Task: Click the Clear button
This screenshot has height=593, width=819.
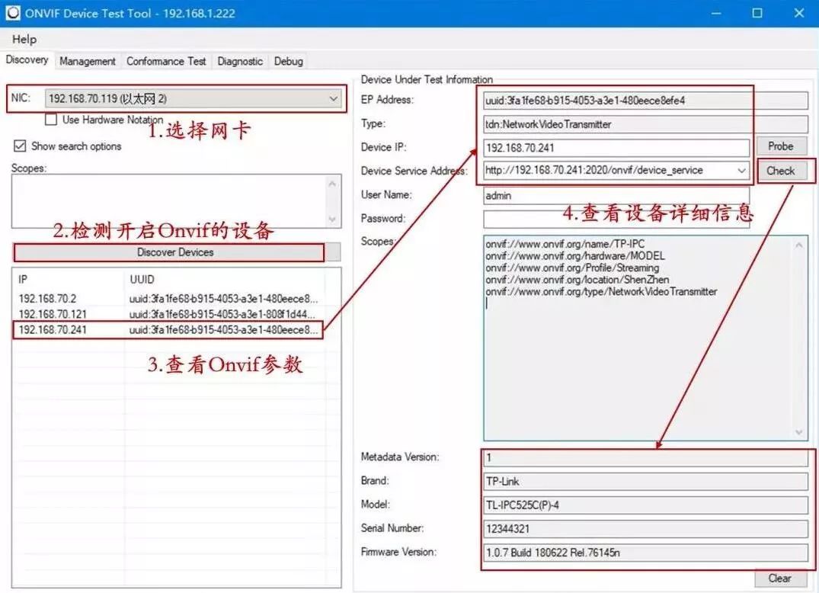Action: pyautogui.click(x=779, y=579)
